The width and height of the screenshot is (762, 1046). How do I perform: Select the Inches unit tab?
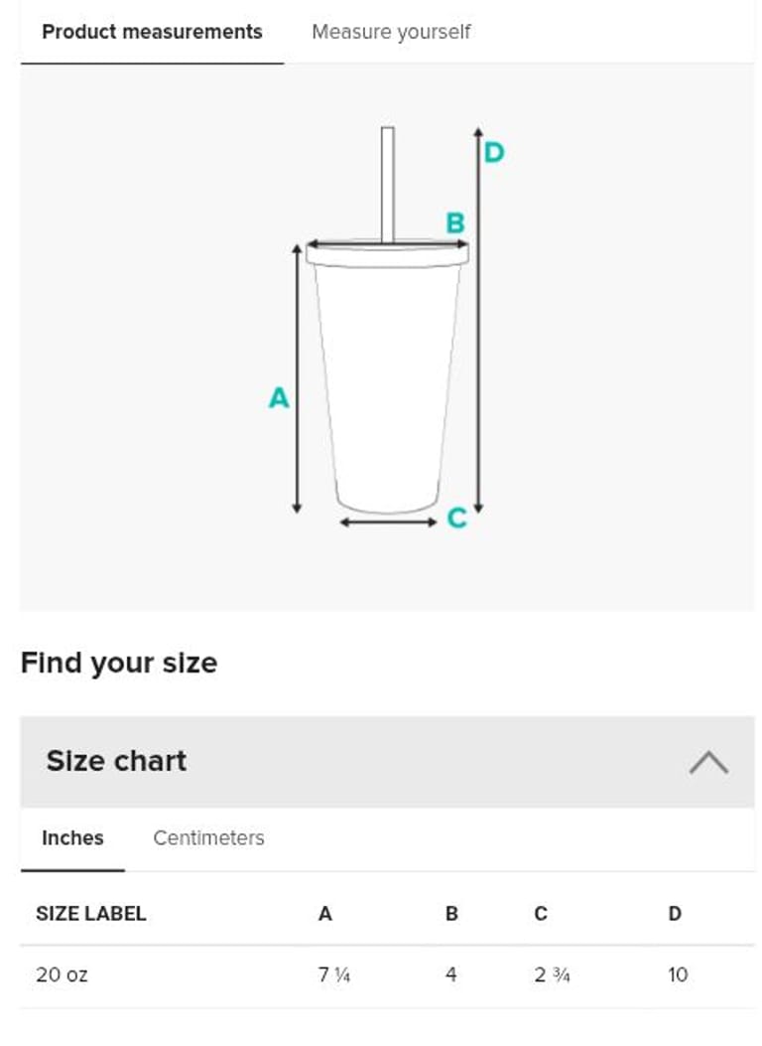pos(72,837)
